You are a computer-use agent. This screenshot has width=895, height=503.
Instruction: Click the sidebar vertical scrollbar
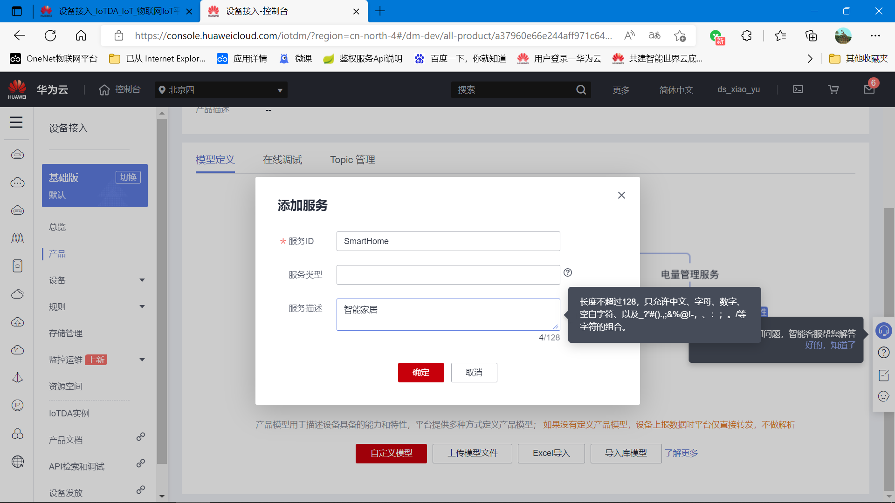[x=162, y=289]
